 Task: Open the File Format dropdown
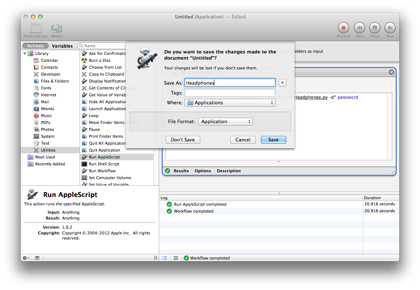point(225,122)
